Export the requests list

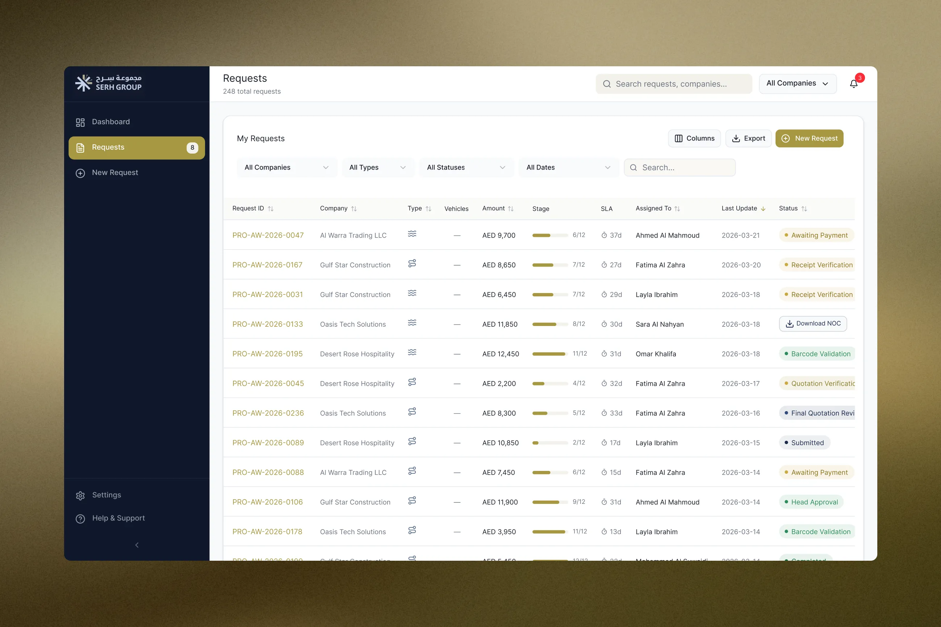click(x=748, y=138)
